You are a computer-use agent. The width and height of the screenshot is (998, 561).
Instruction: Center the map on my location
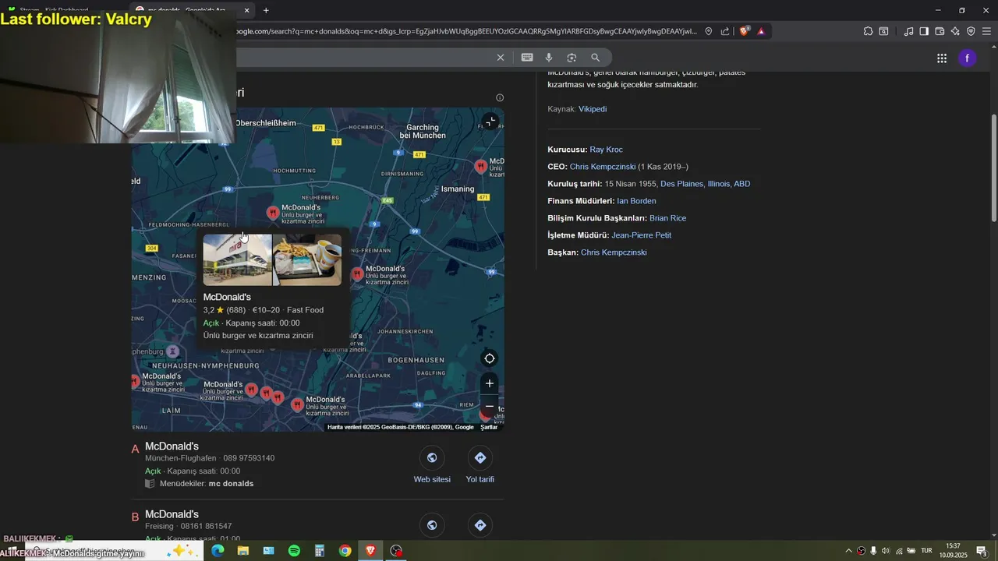(490, 358)
